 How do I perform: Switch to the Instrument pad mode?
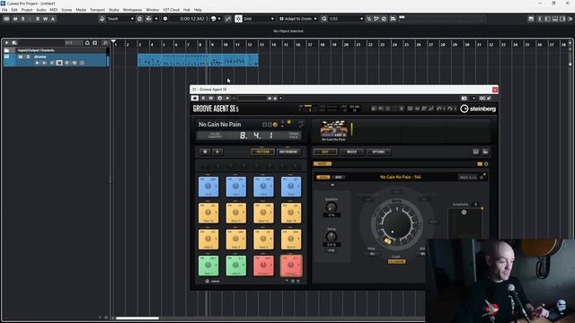coord(288,152)
